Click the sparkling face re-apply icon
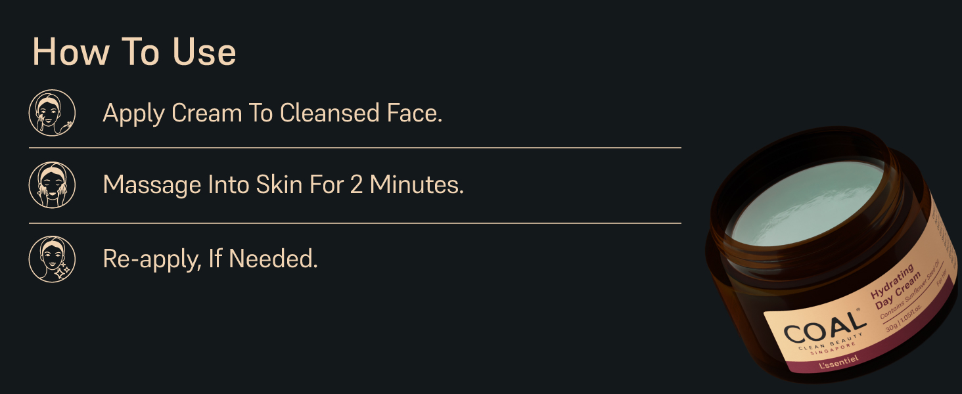Screen dimensions: 962x394 [52, 259]
